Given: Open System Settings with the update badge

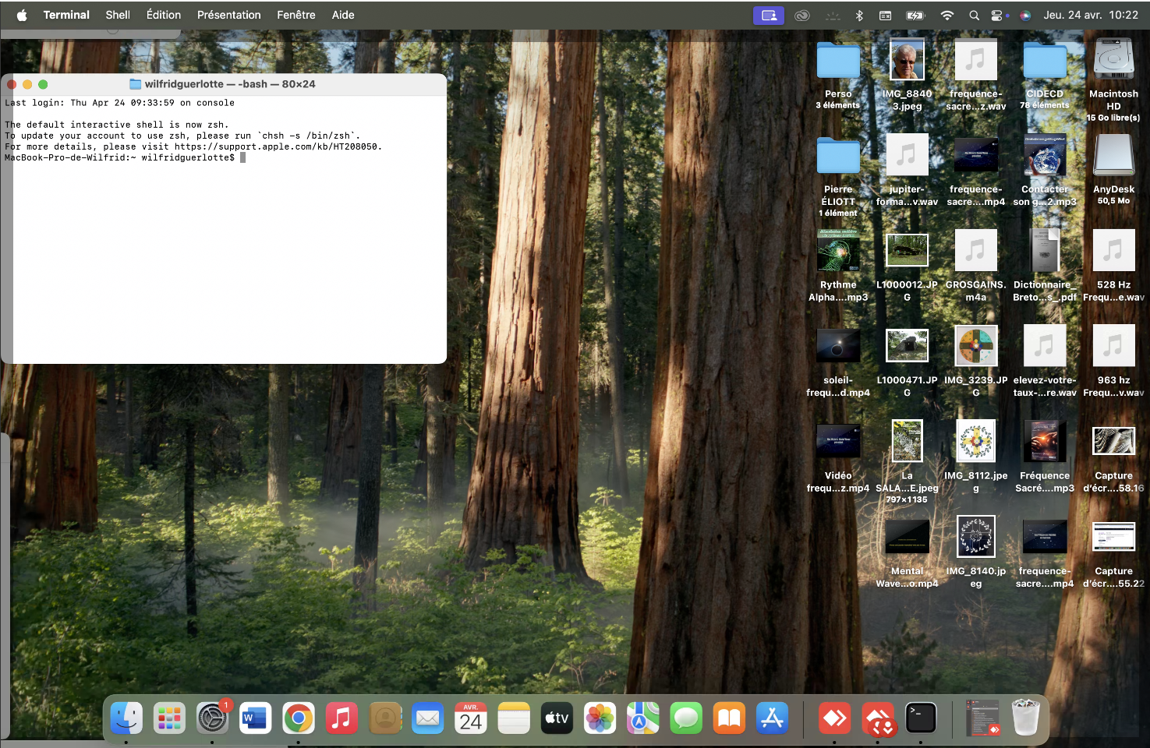Looking at the screenshot, I should pos(212,718).
